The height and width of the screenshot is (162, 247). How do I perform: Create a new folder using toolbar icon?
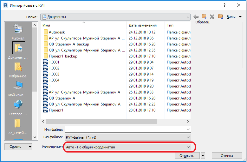coord(220,17)
